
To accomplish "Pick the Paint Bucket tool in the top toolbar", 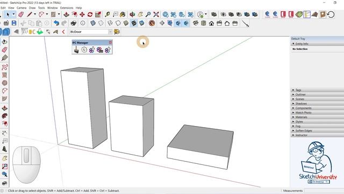I will (123, 15).
